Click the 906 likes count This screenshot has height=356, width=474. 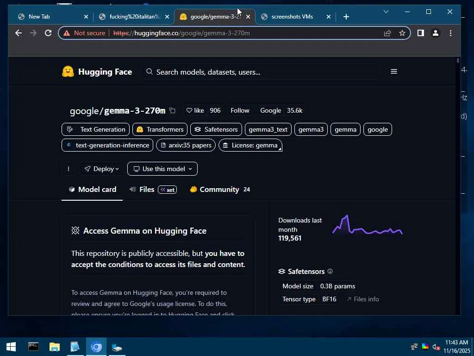click(215, 110)
